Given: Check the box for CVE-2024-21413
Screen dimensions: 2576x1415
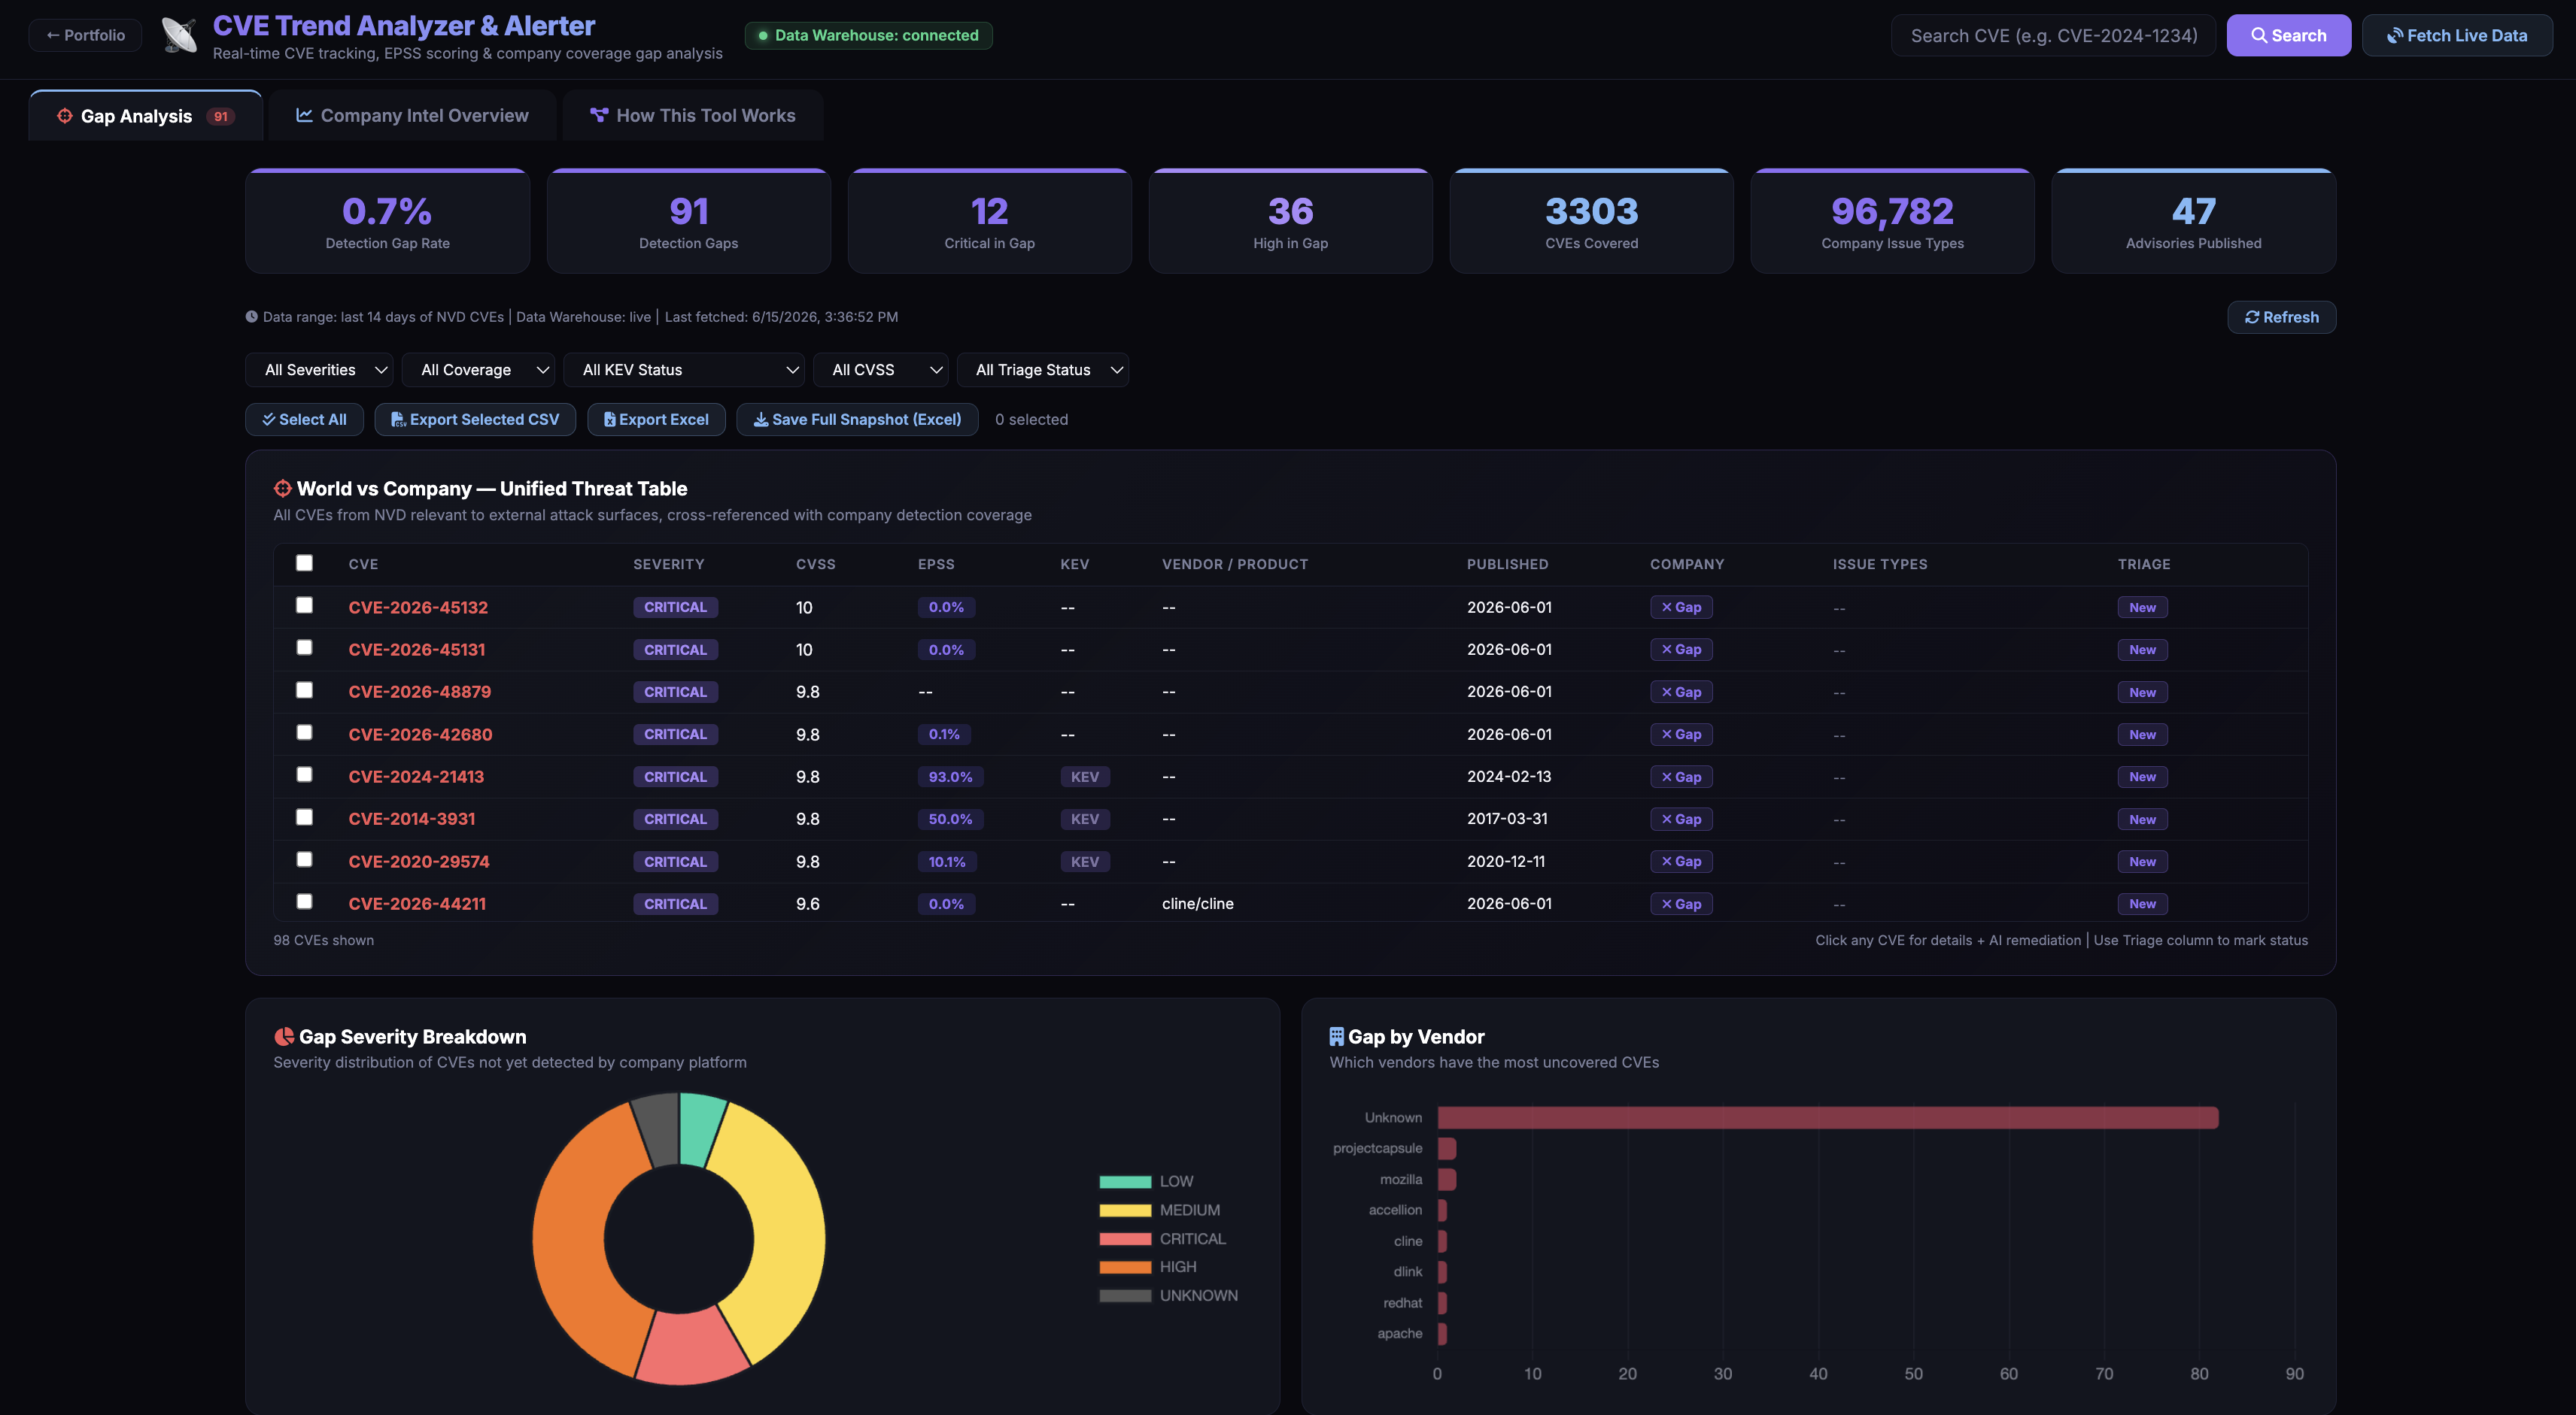Looking at the screenshot, I should click(x=304, y=774).
